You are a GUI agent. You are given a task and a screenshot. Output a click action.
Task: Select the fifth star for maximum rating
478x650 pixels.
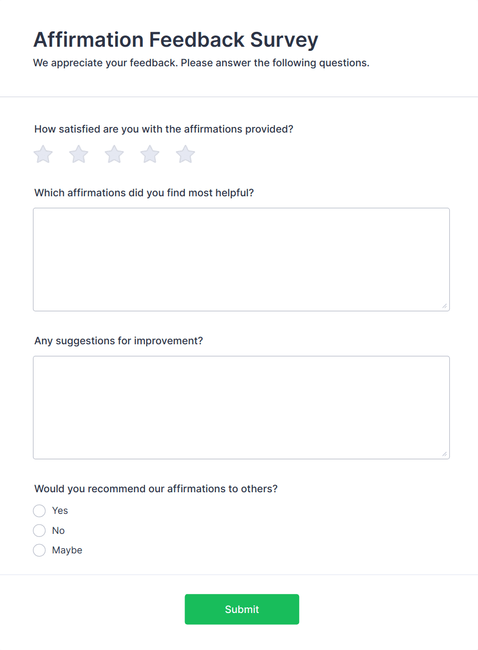click(x=185, y=154)
